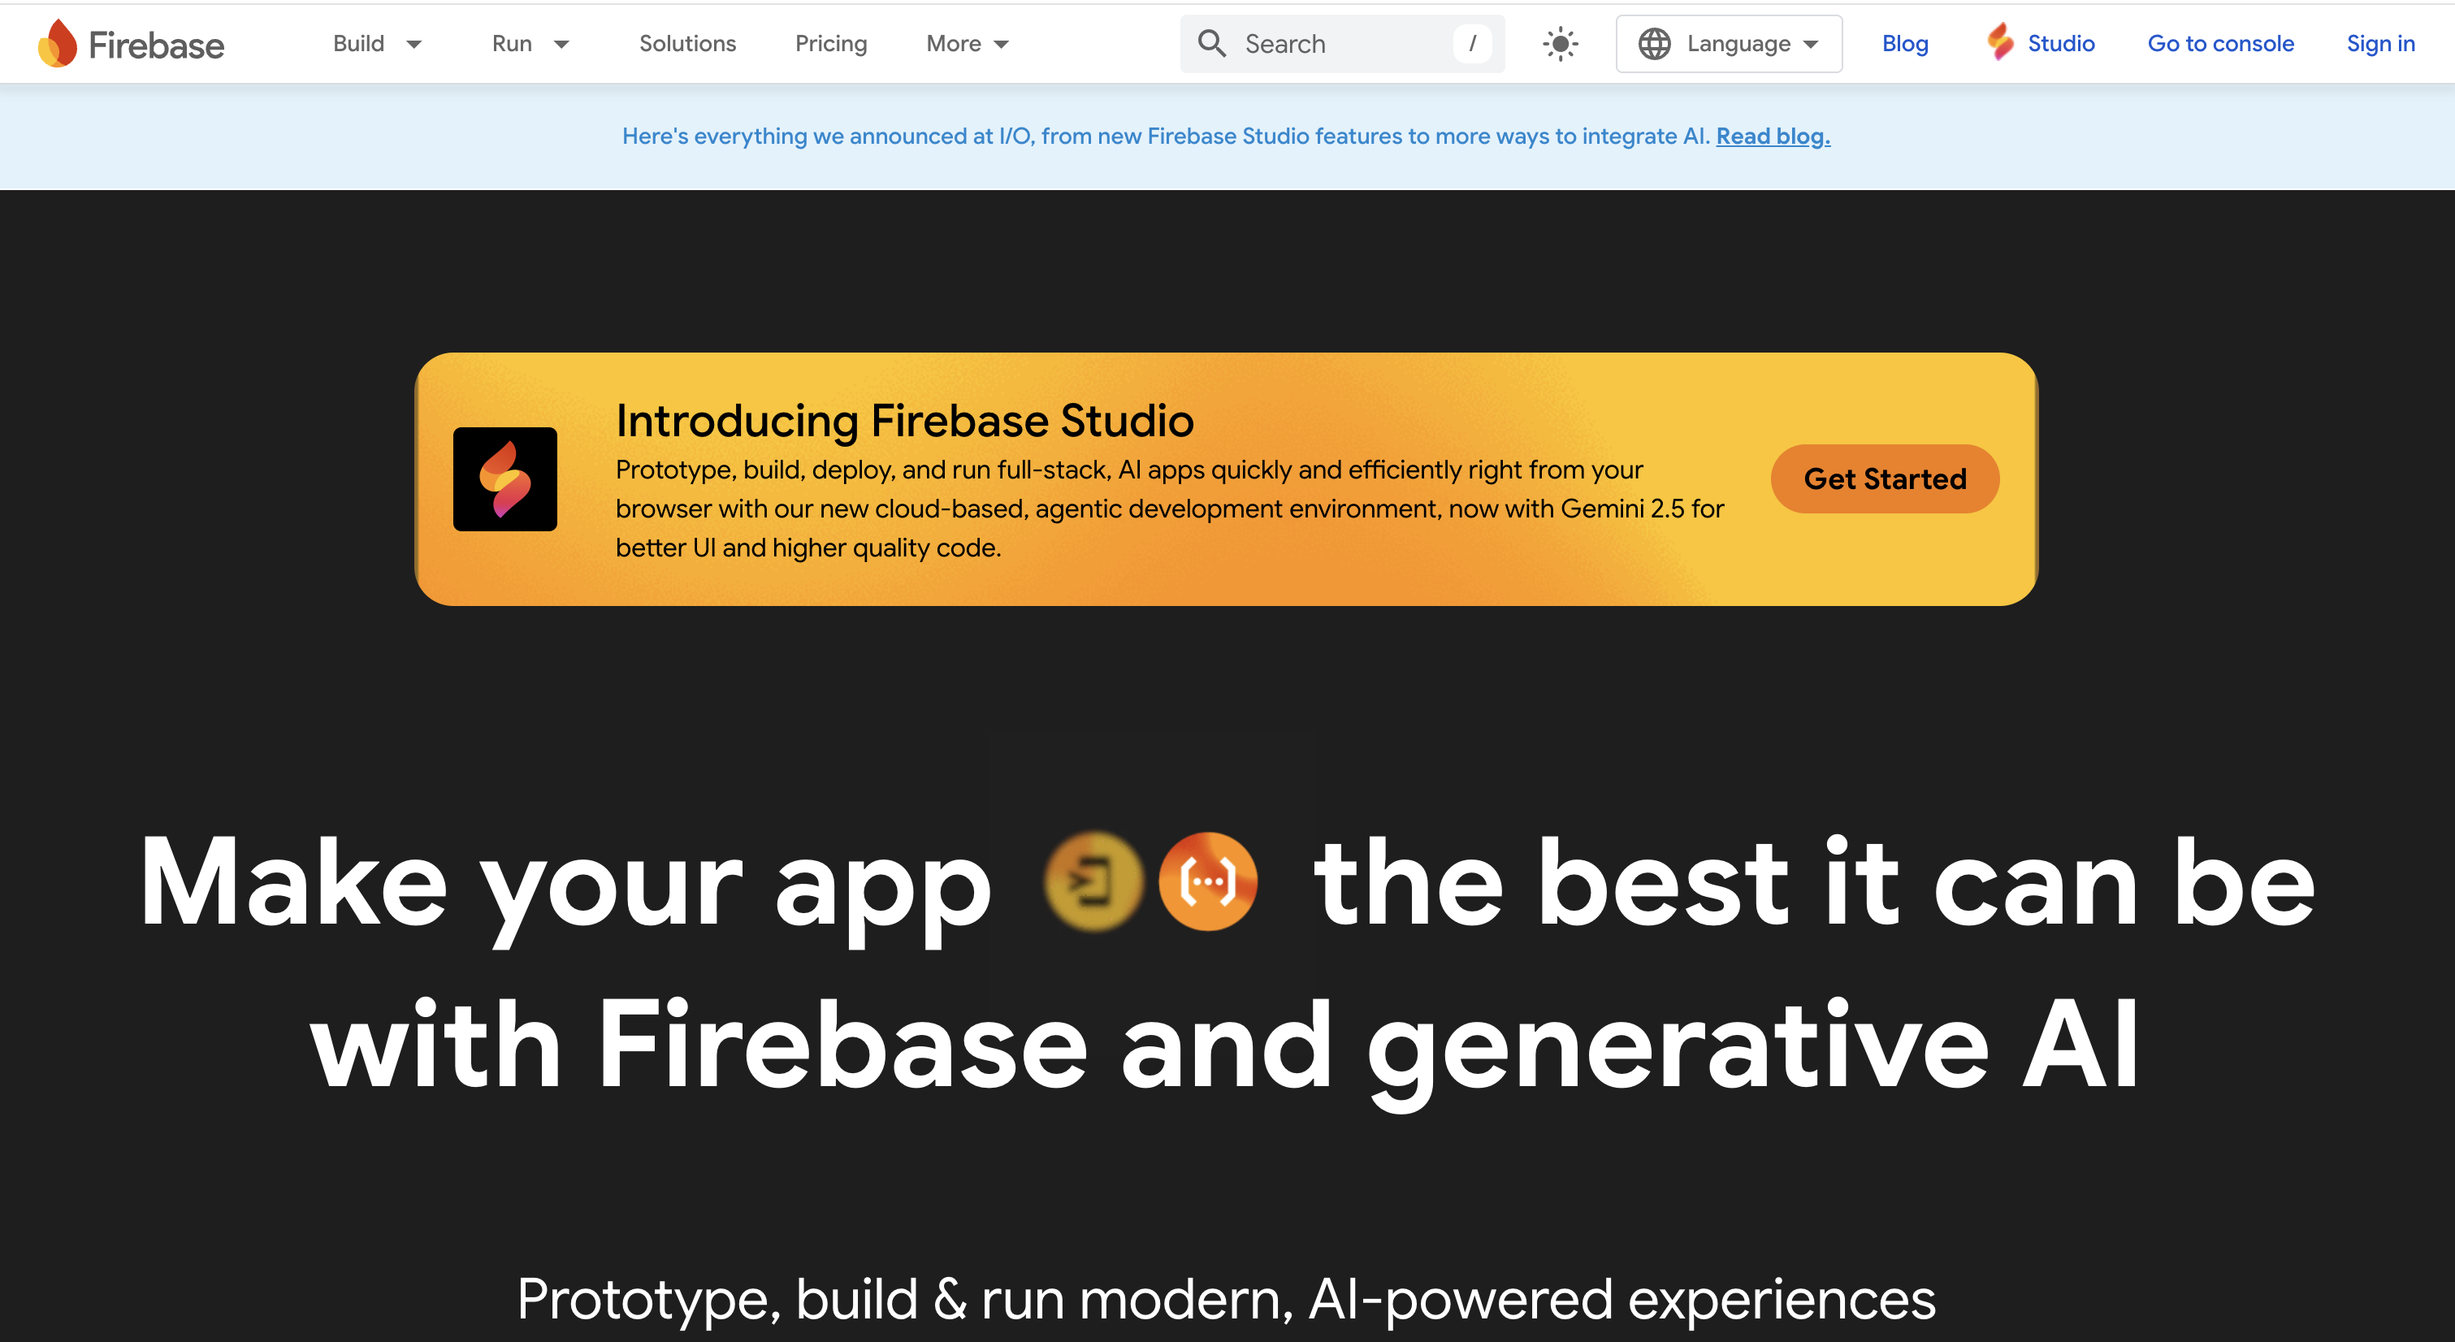This screenshot has width=2455, height=1342.
Task: Expand the More dropdown menu
Action: (x=968, y=44)
